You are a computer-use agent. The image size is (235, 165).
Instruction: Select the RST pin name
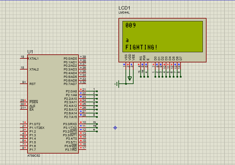(32, 84)
